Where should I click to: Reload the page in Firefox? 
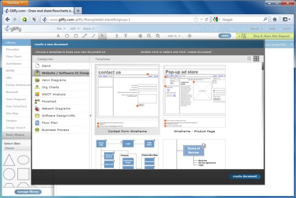(207, 19)
